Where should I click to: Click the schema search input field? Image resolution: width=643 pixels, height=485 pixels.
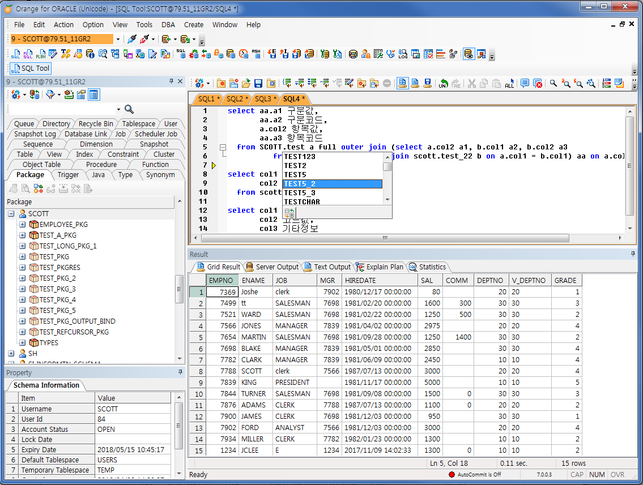click(x=62, y=109)
